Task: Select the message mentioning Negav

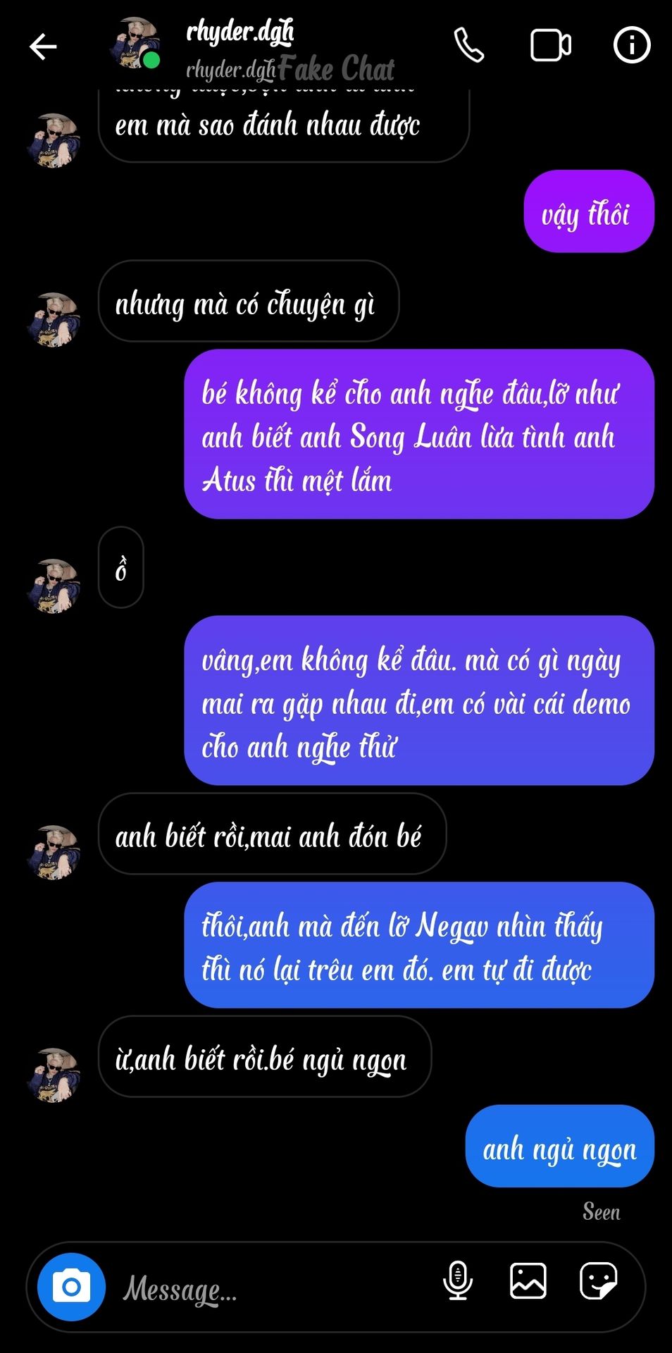Action: [419, 945]
